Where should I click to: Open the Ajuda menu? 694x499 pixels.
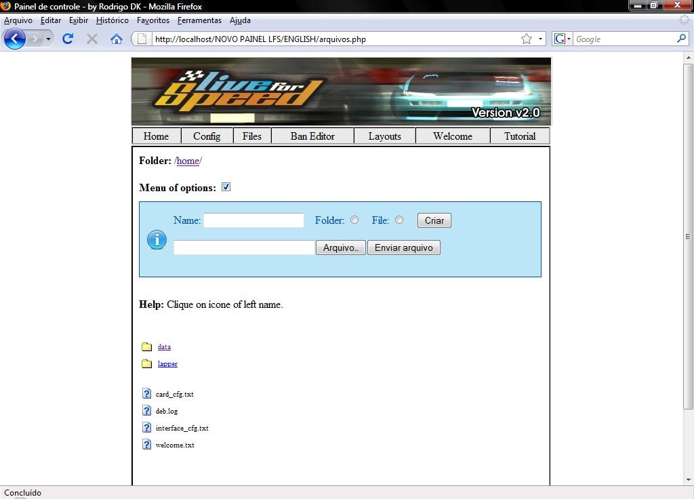click(x=240, y=20)
